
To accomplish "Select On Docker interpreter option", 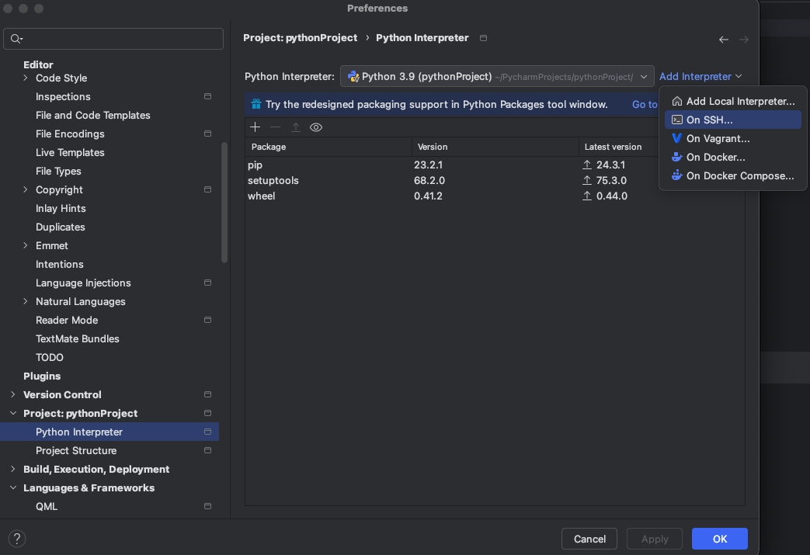I will click(732, 157).
